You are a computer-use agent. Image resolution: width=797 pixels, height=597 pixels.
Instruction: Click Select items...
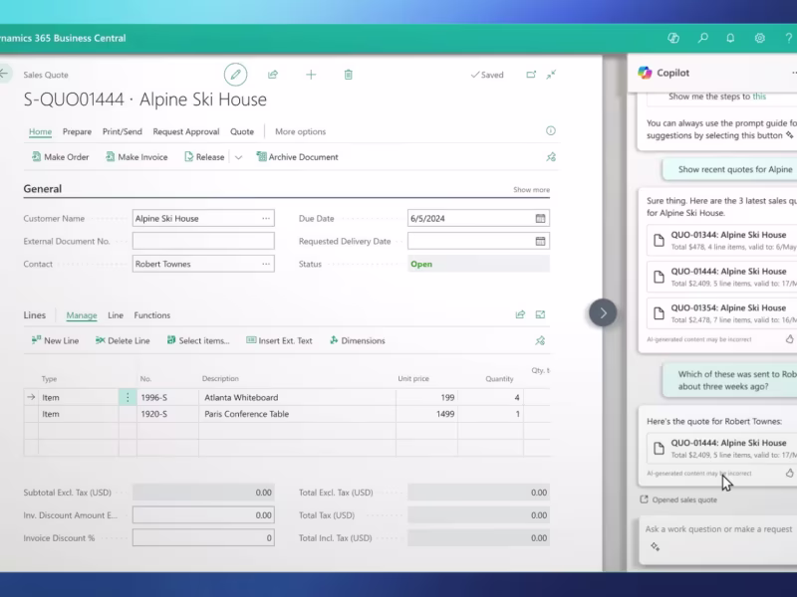tap(198, 340)
